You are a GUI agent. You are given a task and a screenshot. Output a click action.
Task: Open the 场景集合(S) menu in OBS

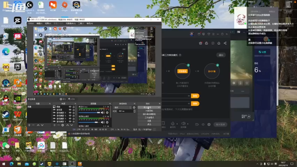coord(71,23)
